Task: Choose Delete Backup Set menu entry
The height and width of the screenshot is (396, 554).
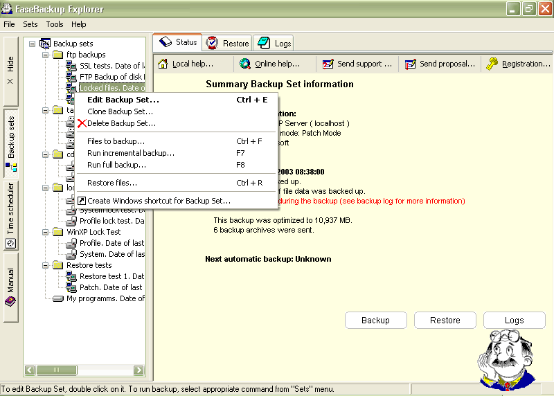Action: click(x=120, y=123)
